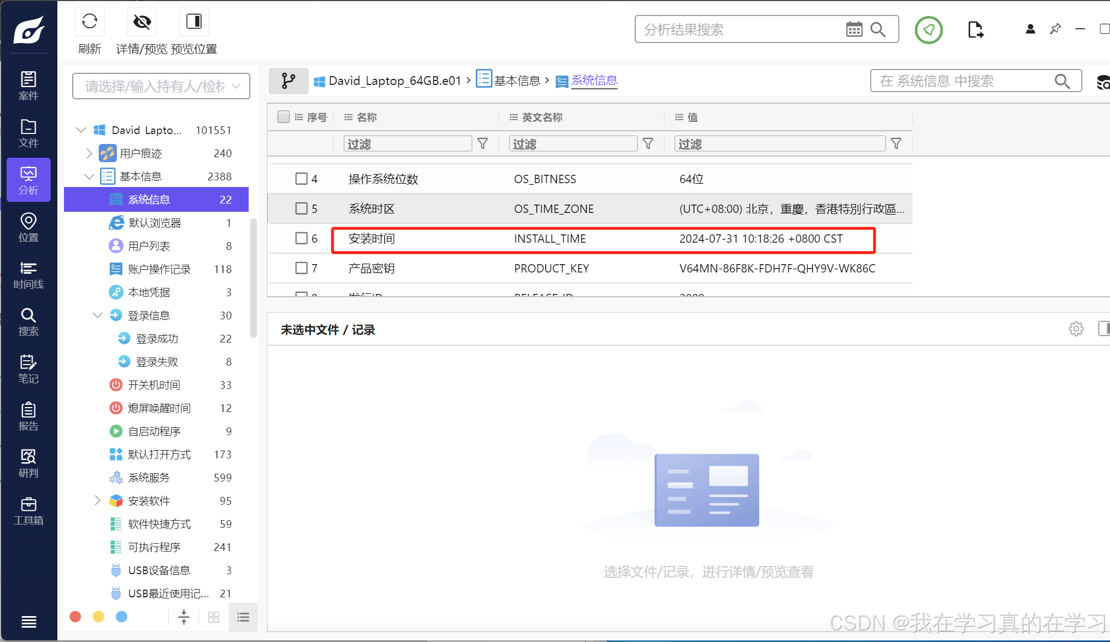
Task: Expand the 用户痕迹 tree node
Action: [89, 153]
